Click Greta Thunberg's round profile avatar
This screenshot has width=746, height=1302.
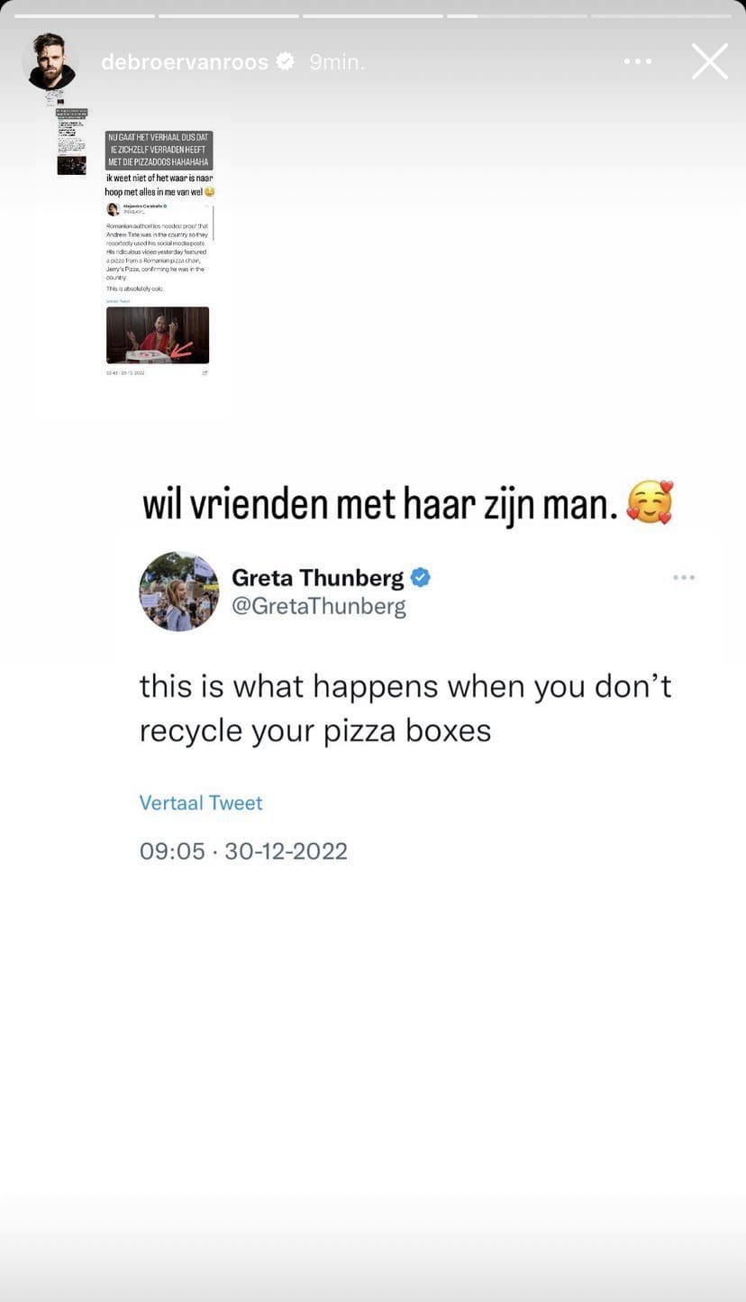pyautogui.click(x=178, y=591)
